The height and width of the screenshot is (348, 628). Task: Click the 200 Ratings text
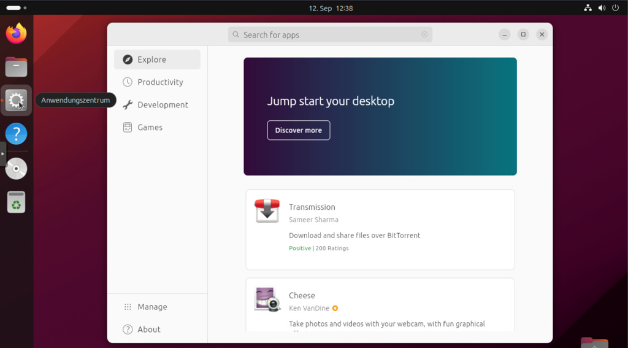tap(332, 248)
